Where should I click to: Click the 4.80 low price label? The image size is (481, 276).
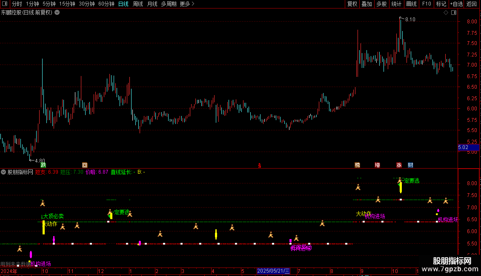[40, 161]
